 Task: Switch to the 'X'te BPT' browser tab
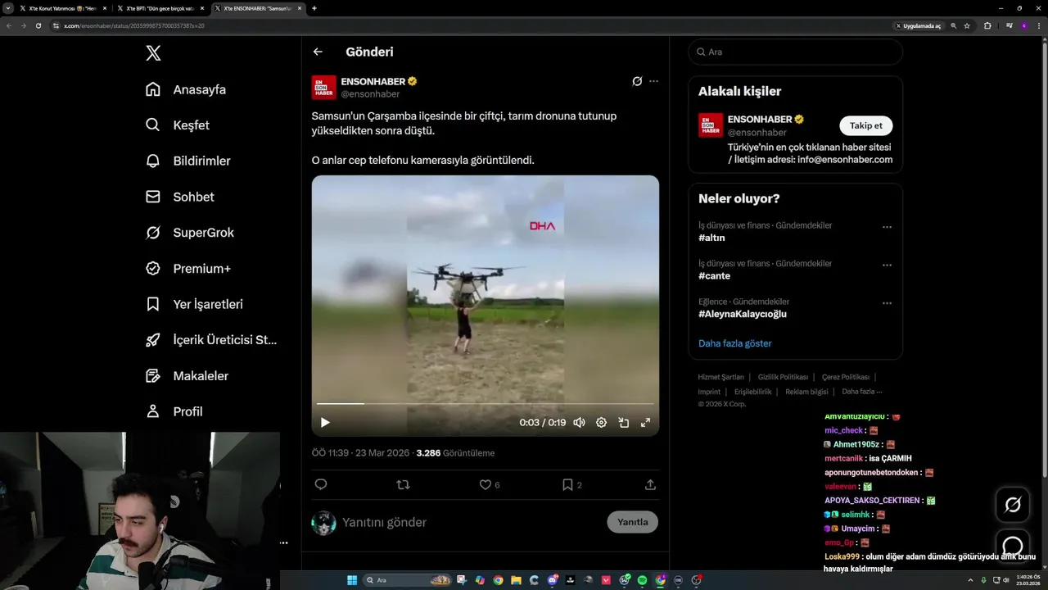point(160,8)
